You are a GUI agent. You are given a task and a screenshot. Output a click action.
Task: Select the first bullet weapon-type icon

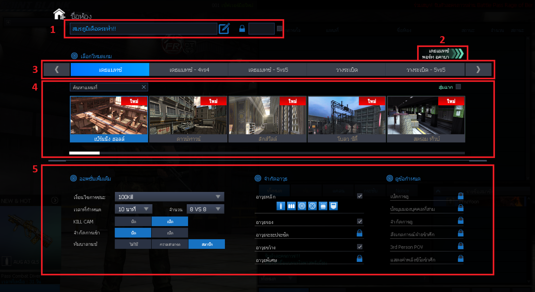[281, 206]
